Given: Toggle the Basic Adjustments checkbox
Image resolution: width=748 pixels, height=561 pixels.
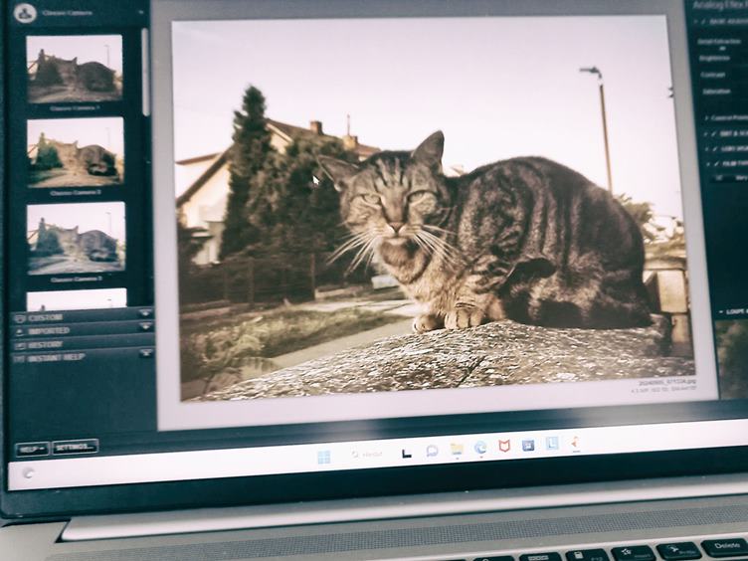Looking at the screenshot, I should pyautogui.click(x=702, y=22).
